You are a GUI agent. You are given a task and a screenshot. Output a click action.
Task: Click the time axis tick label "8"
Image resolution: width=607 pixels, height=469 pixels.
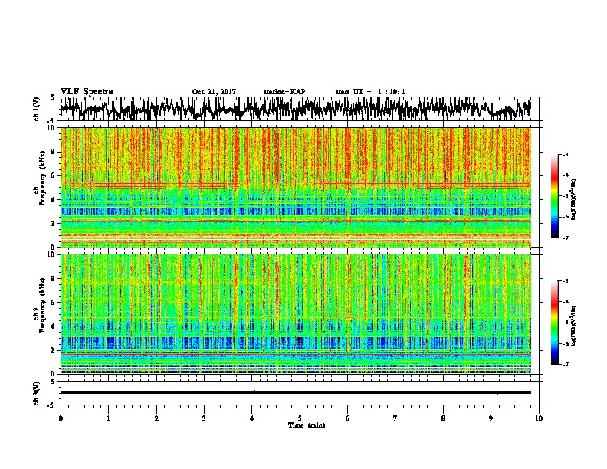(x=443, y=418)
